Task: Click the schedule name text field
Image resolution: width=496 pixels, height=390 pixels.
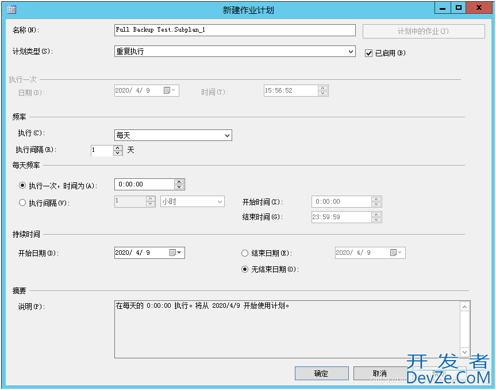Action: coord(234,30)
